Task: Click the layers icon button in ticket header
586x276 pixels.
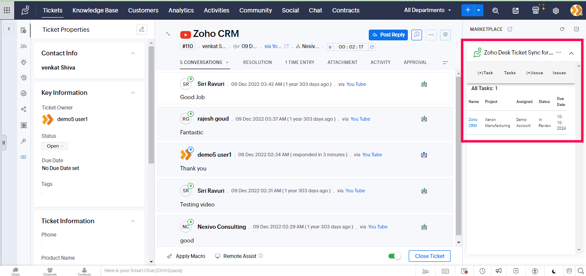Action: (x=445, y=35)
